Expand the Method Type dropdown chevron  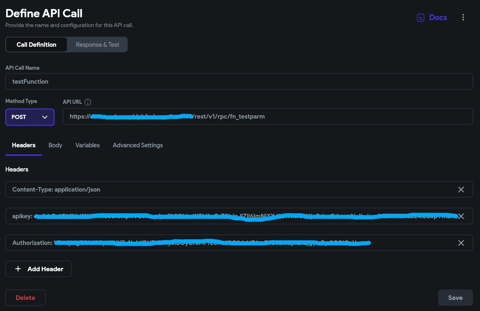click(45, 117)
